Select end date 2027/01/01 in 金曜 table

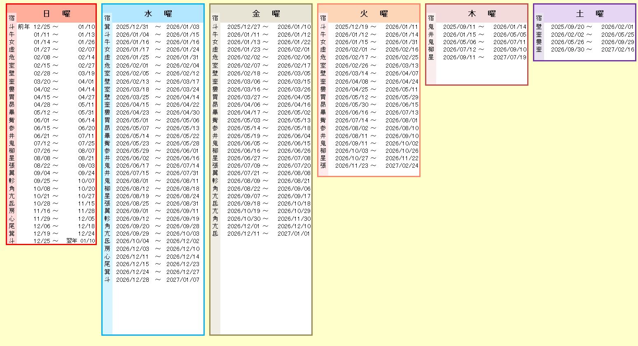[294, 234]
